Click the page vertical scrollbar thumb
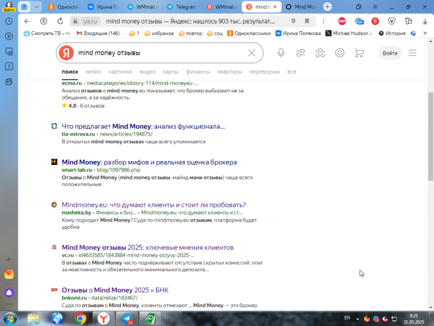 tap(430, 136)
